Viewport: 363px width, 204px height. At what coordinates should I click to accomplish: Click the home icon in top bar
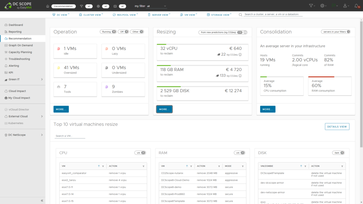48,6
